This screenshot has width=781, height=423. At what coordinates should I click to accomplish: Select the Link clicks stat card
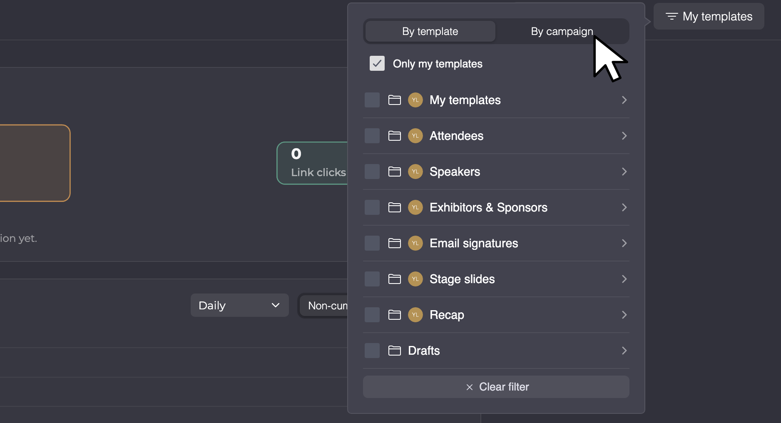click(312, 163)
